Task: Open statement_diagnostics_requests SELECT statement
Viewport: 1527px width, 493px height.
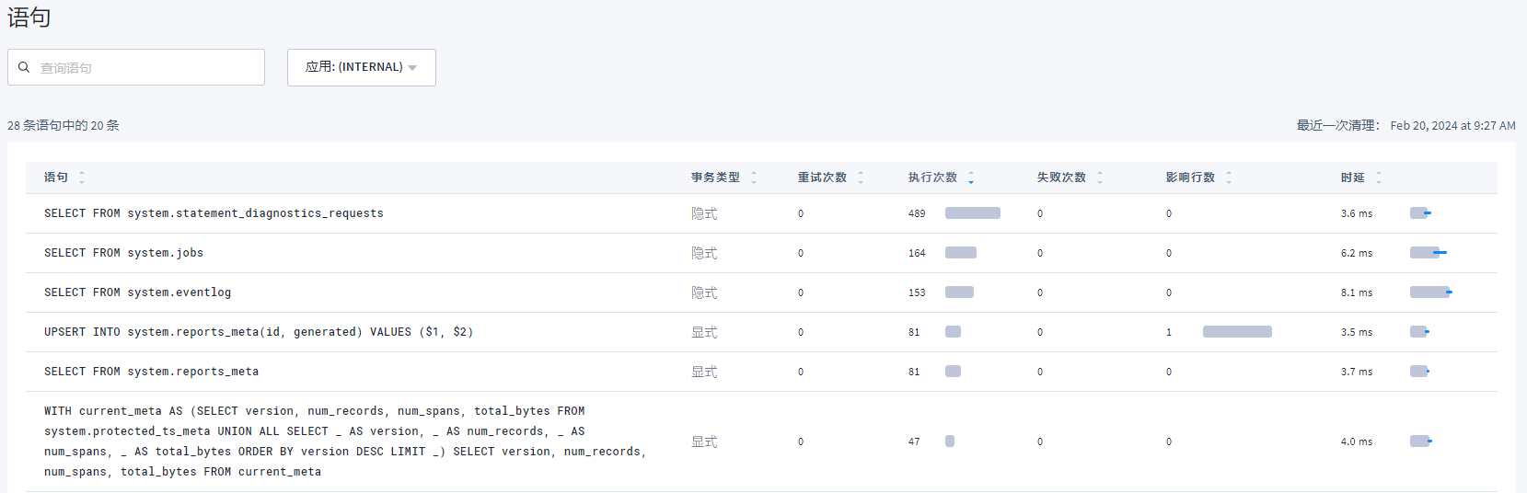Action: click(x=214, y=213)
